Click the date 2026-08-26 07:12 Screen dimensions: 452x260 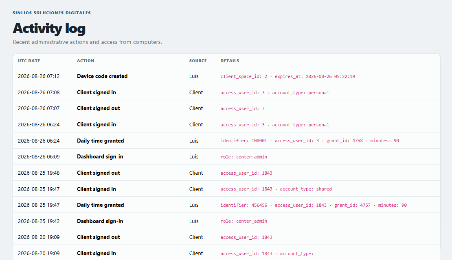(x=39, y=76)
